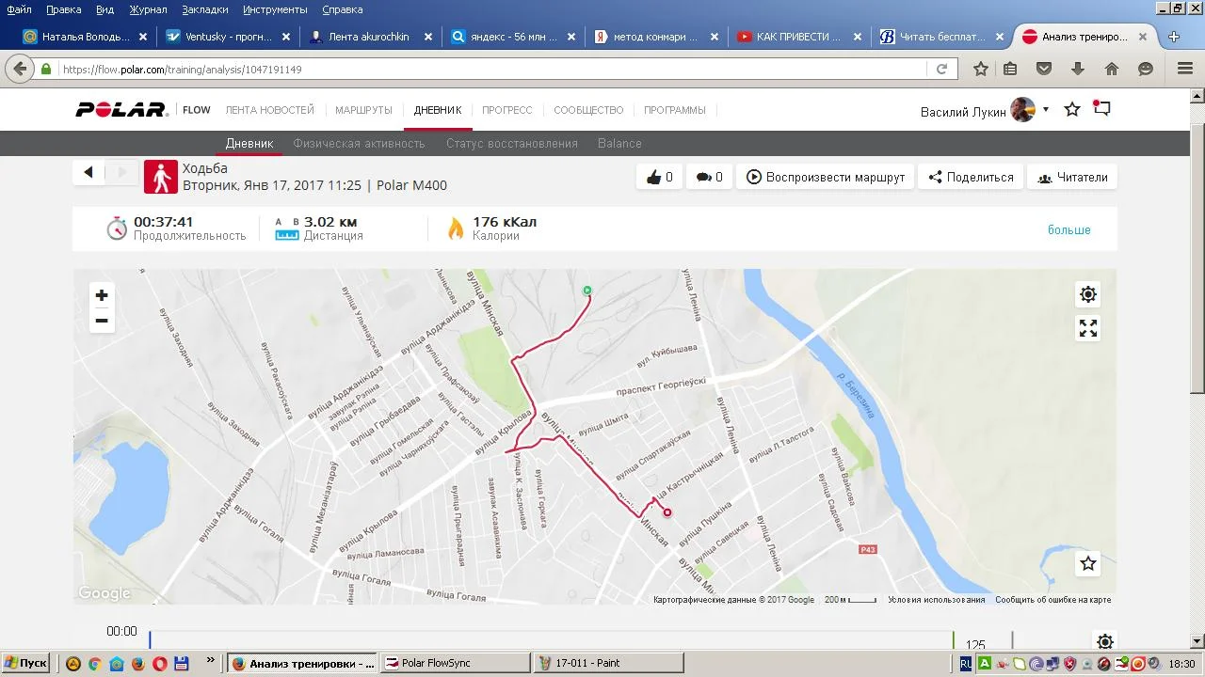Zoom in the map with plus button

pyautogui.click(x=102, y=295)
